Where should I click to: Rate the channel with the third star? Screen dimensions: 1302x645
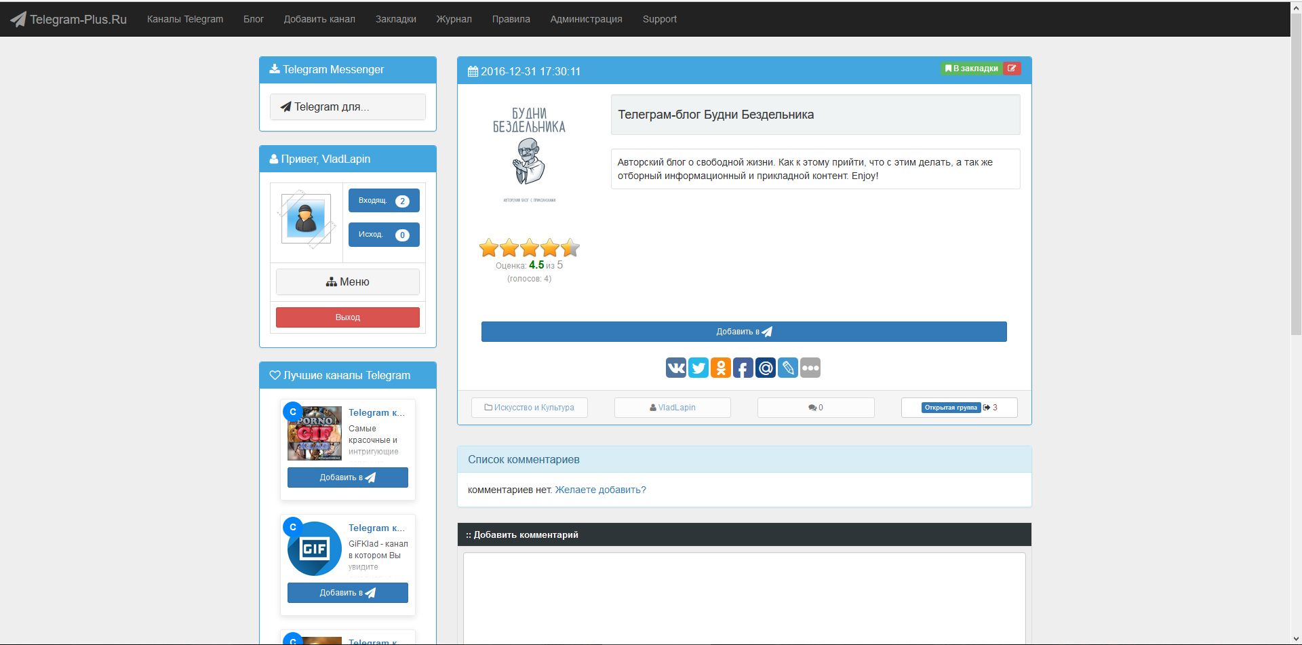point(530,248)
